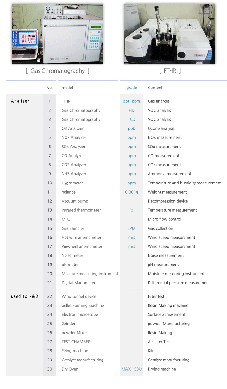Click the "Analizer" section label

pos(20,101)
